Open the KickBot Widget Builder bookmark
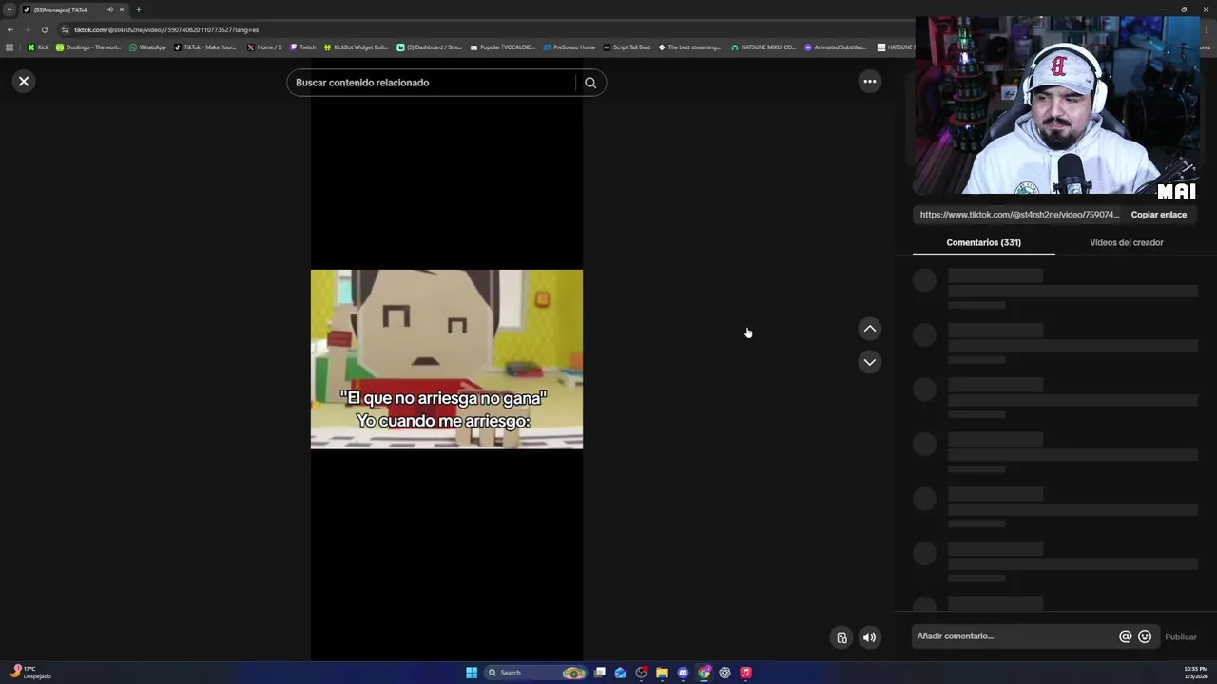Image resolution: width=1217 pixels, height=684 pixels. click(x=356, y=47)
